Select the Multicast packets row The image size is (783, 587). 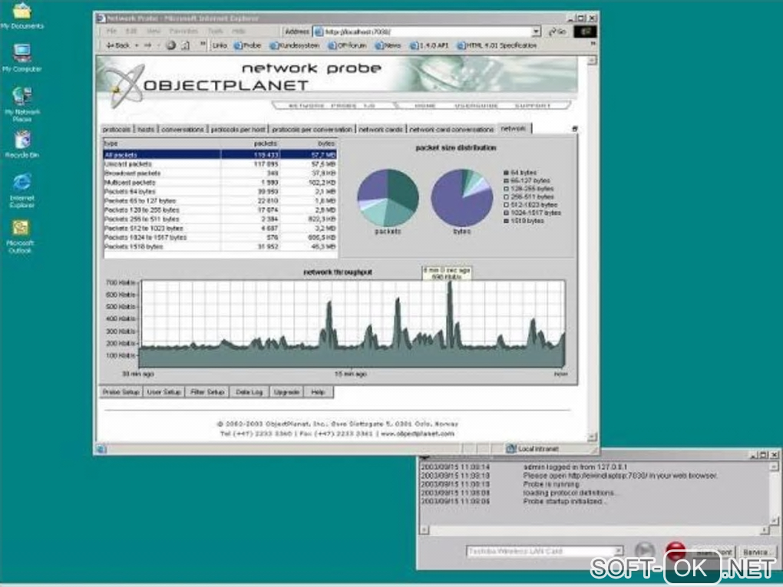pyautogui.click(x=220, y=182)
